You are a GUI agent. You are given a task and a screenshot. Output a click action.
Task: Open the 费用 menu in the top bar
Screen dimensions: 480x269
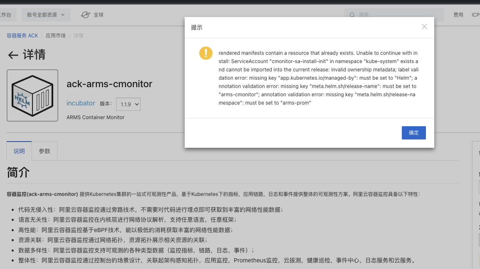[x=458, y=15]
